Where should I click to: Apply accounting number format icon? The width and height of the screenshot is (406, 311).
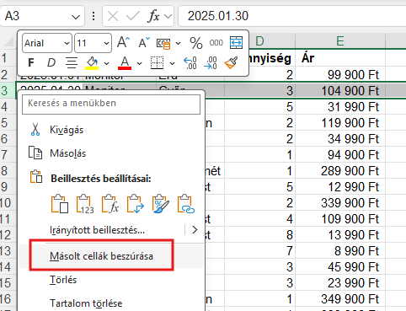click(x=163, y=43)
